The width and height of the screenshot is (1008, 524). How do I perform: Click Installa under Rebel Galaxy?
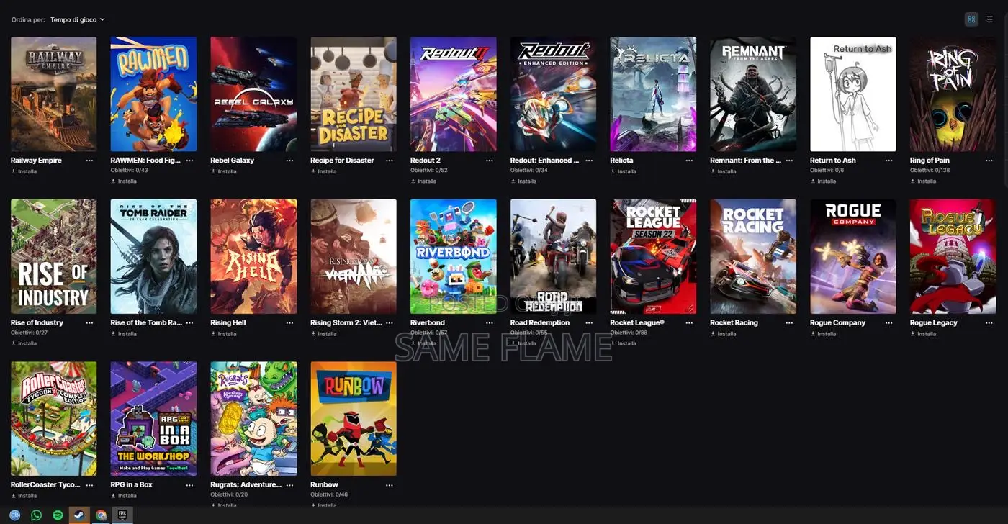click(224, 171)
